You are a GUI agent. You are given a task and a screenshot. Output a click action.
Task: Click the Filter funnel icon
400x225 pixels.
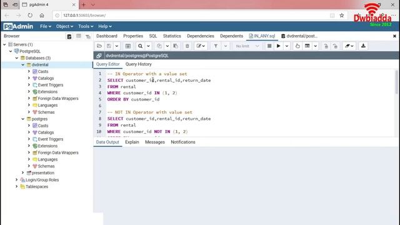(216, 46)
